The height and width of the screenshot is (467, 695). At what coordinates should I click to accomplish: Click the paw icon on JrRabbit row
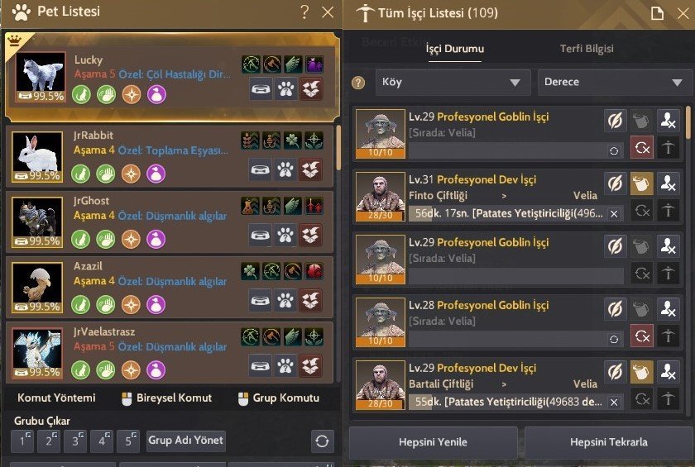click(285, 169)
